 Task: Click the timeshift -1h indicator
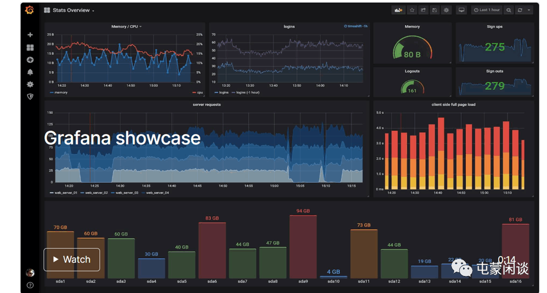355,26
